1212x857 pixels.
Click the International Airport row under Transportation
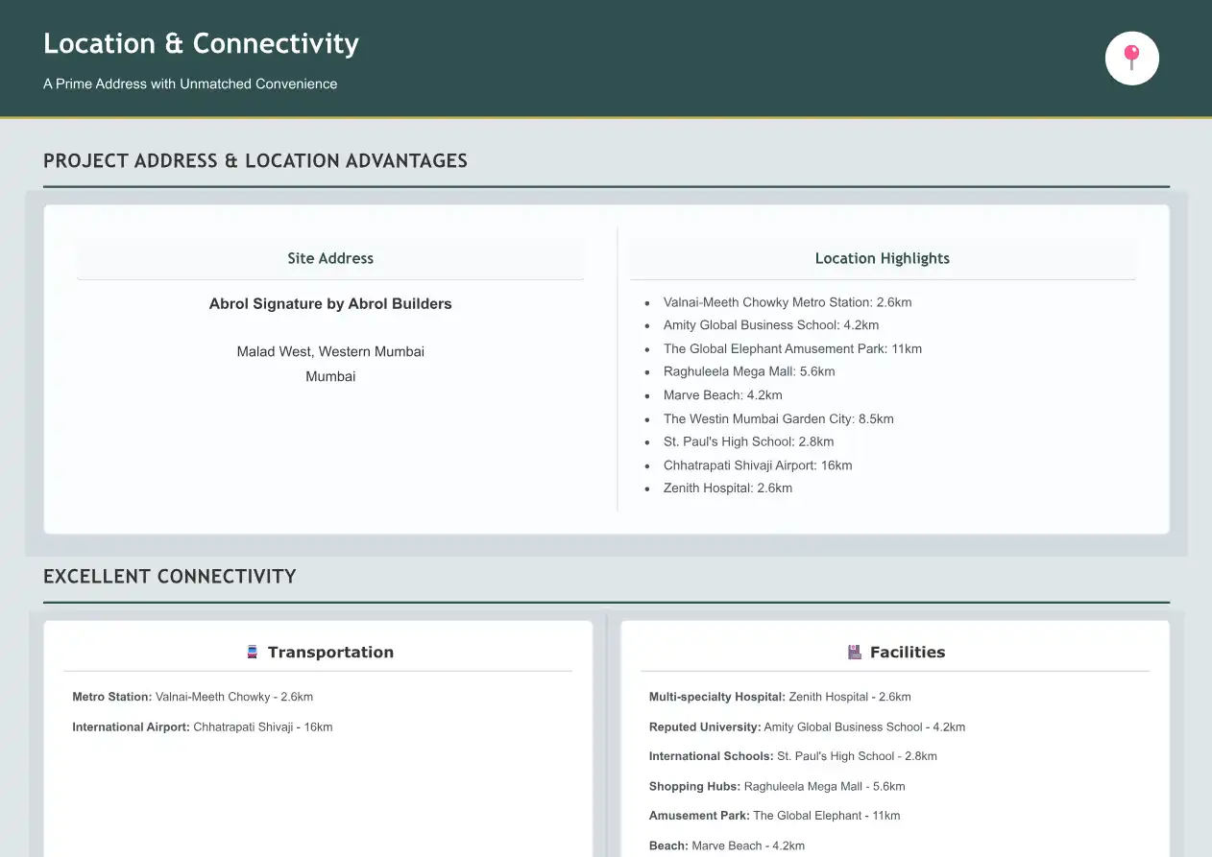click(x=202, y=727)
